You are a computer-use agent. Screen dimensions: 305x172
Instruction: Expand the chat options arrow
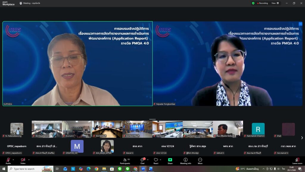(x=148, y=160)
